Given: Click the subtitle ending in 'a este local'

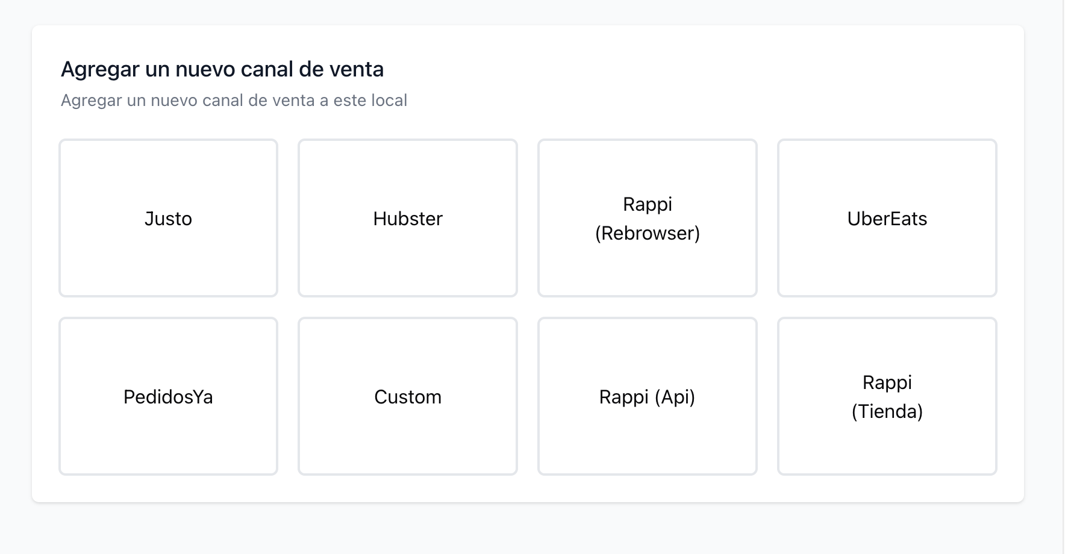Looking at the screenshot, I should tap(234, 100).
